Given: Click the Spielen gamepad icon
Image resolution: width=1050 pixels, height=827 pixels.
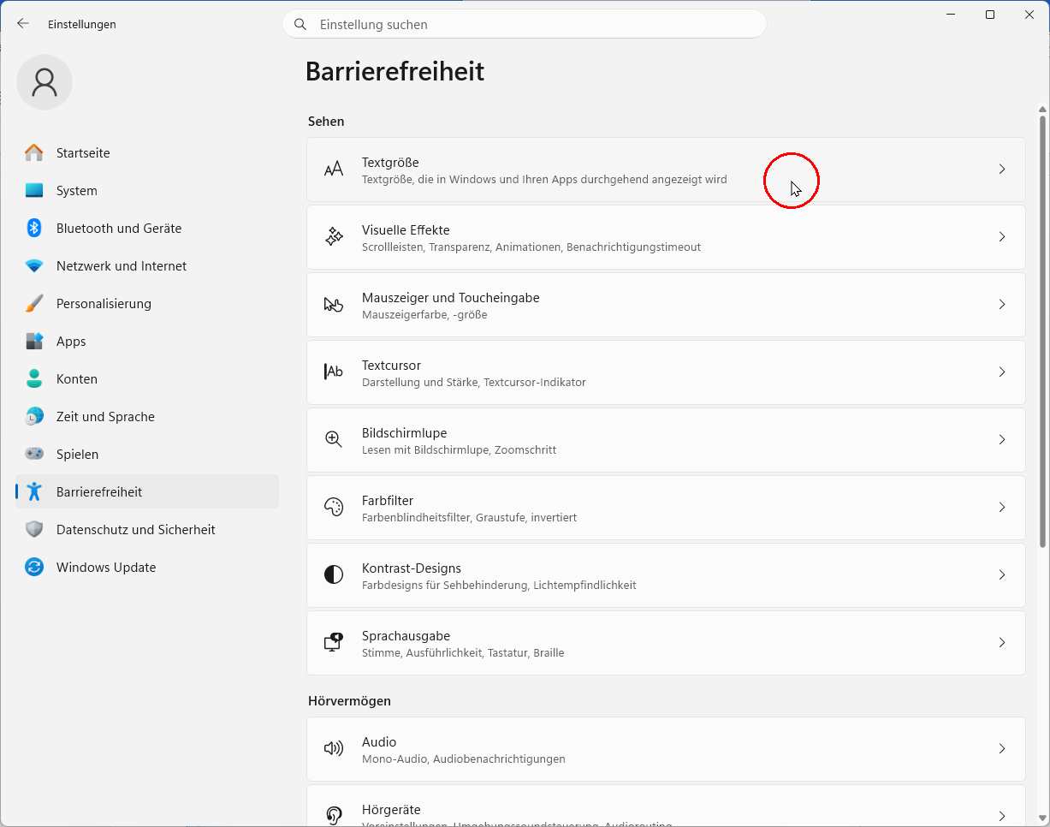Looking at the screenshot, I should 34,455.
